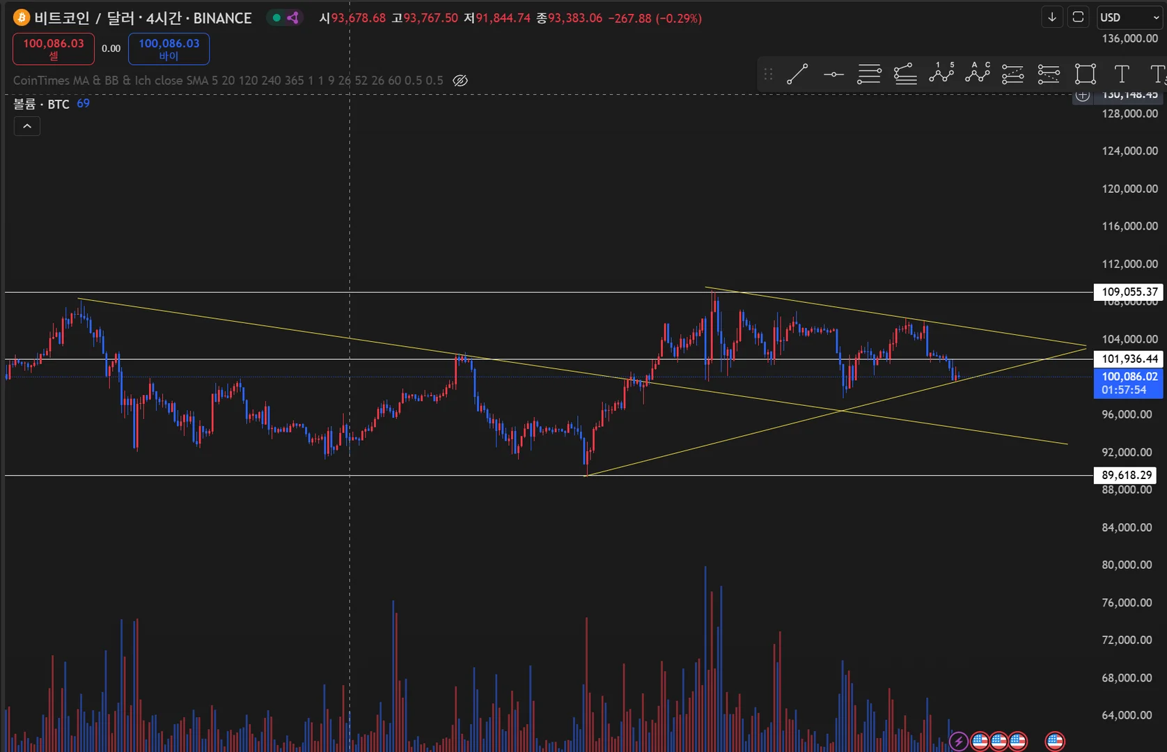
Task: Click the 89,618.29 price label
Action: pyautogui.click(x=1127, y=476)
